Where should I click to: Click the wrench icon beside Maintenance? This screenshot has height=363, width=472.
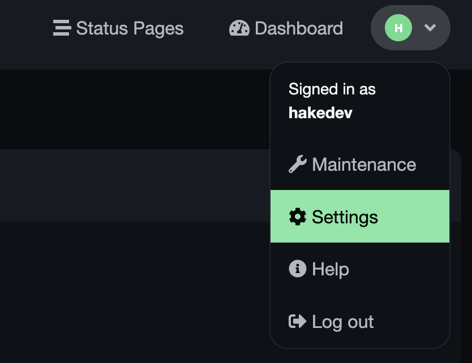tap(298, 164)
